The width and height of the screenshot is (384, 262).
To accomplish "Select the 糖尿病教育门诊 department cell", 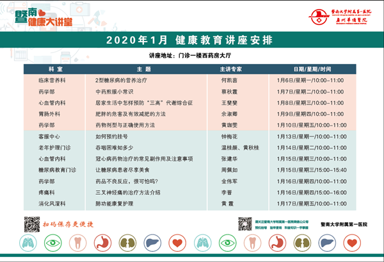I will pos(58,170).
